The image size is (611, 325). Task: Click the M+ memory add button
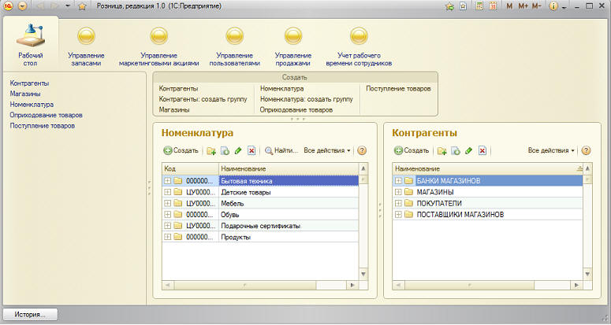[523, 6]
